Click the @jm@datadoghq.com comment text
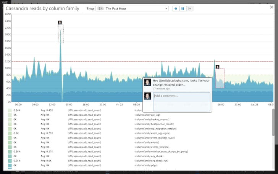The image size is (278, 174). [x=181, y=82]
